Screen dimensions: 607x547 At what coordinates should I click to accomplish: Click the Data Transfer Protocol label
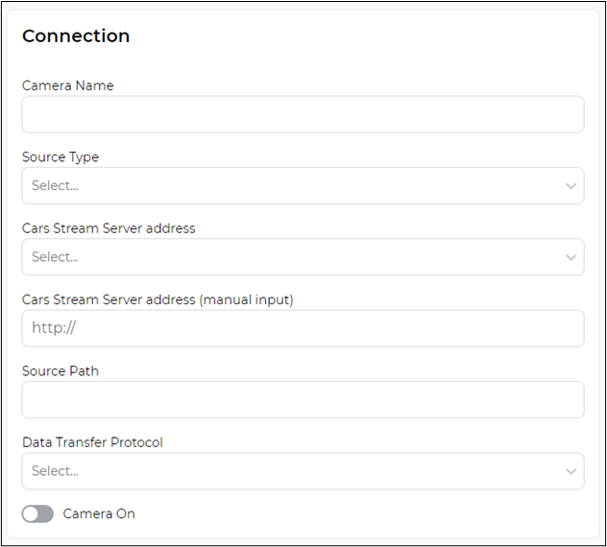click(x=92, y=442)
